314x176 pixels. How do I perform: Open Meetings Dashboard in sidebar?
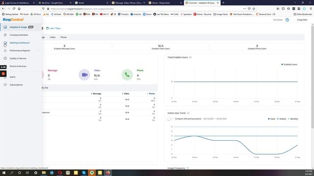pos(20,43)
